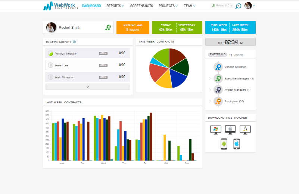Expand the Project Managers group

(210, 90)
